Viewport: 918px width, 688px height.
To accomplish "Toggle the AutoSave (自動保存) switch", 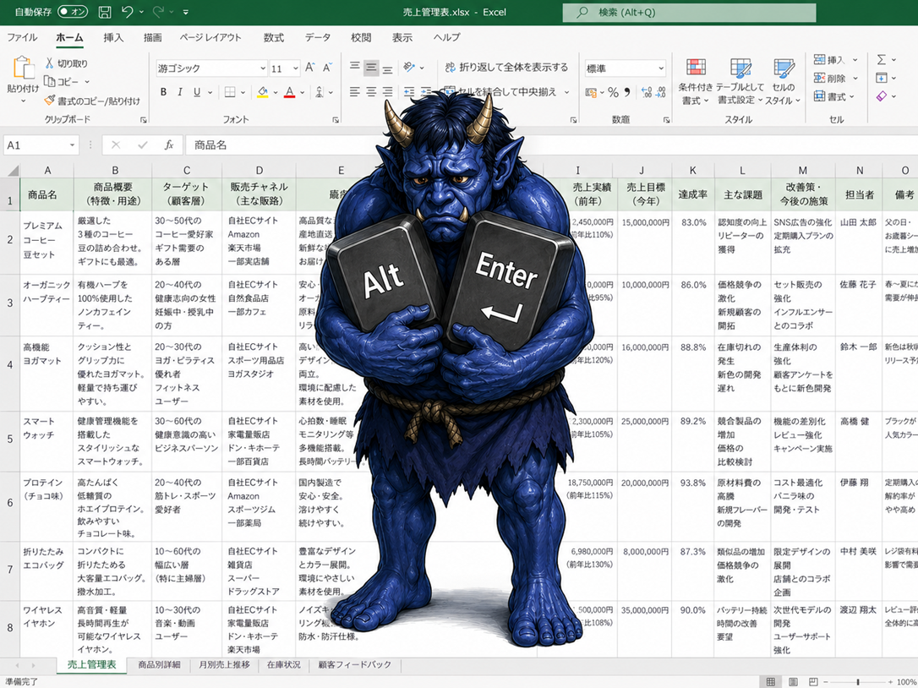I will [x=73, y=13].
